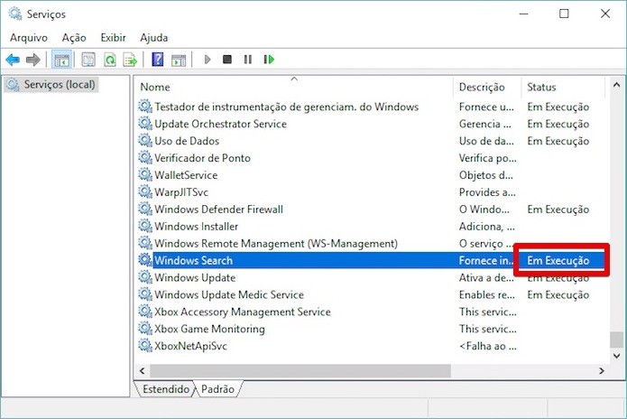
Task: Open the Properties toolbar icon
Action: [88, 60]
